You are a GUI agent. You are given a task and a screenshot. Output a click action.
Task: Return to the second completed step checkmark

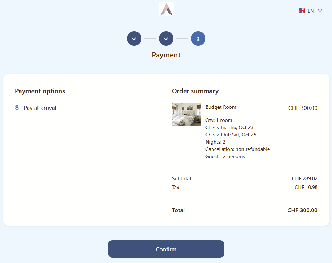point(166,38)
